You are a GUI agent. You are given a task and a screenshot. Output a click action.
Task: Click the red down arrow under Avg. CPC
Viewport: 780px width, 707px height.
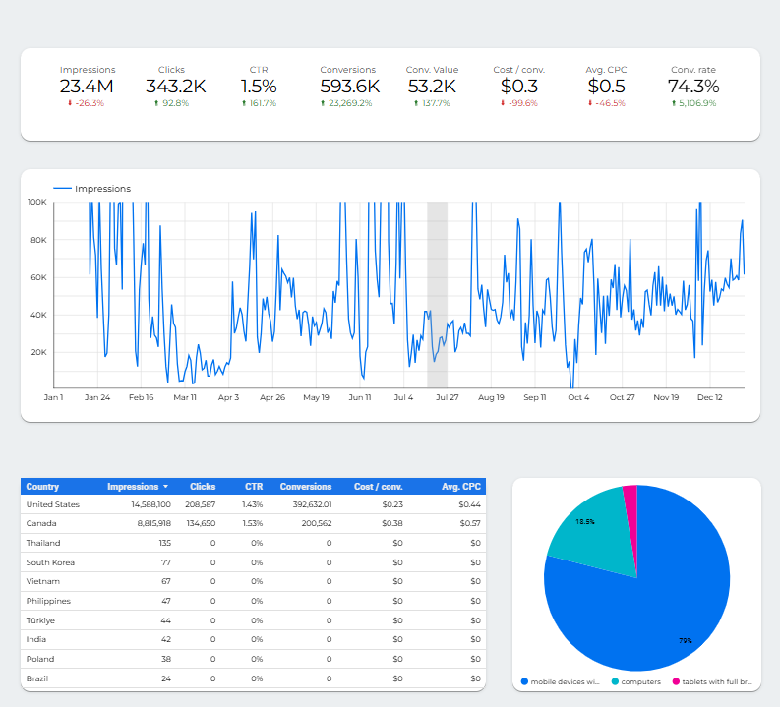pos(591,103)
